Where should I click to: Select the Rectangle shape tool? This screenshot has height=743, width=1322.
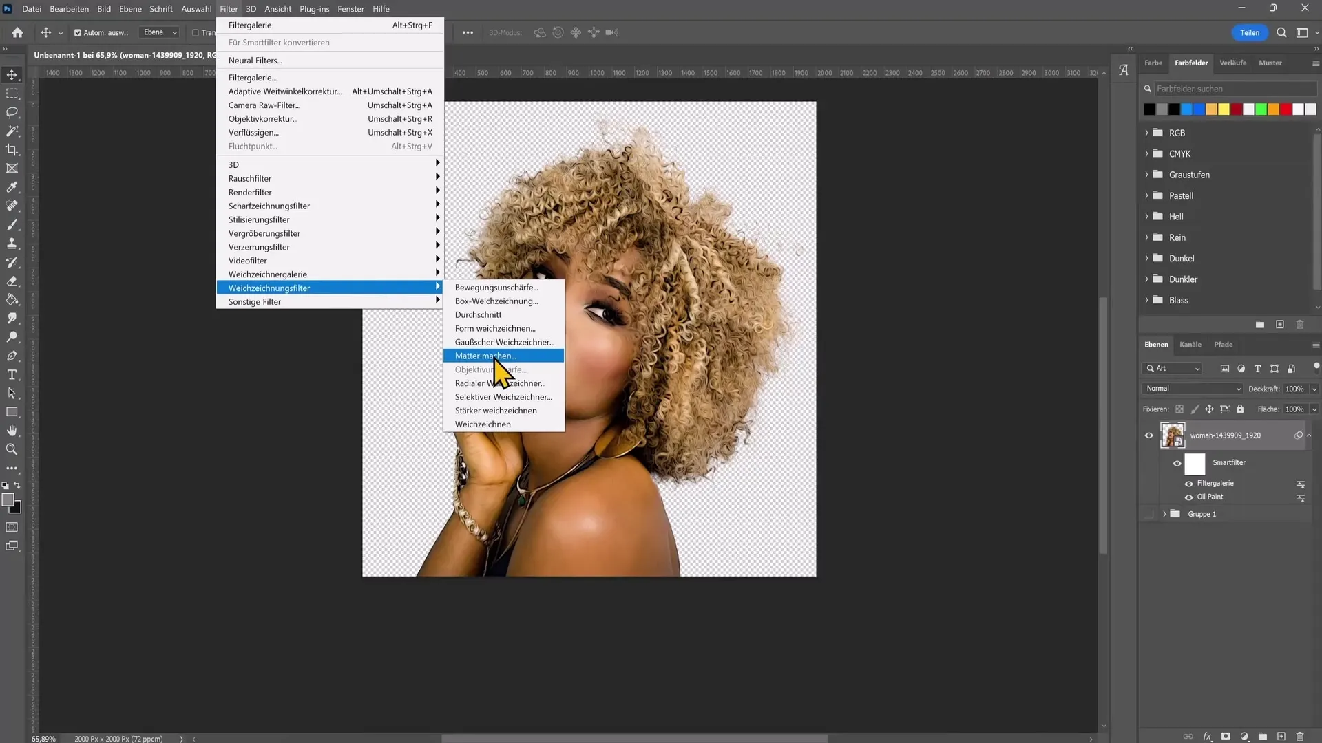point(12,412)
